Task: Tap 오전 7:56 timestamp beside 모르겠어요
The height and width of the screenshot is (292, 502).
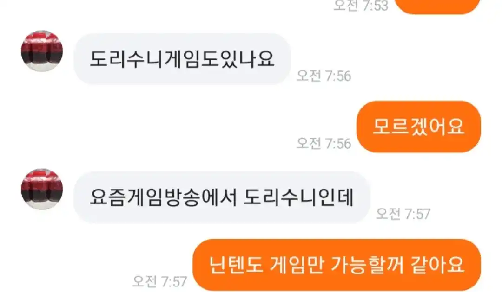Action: pyautogui.click(x=324, y=143)
